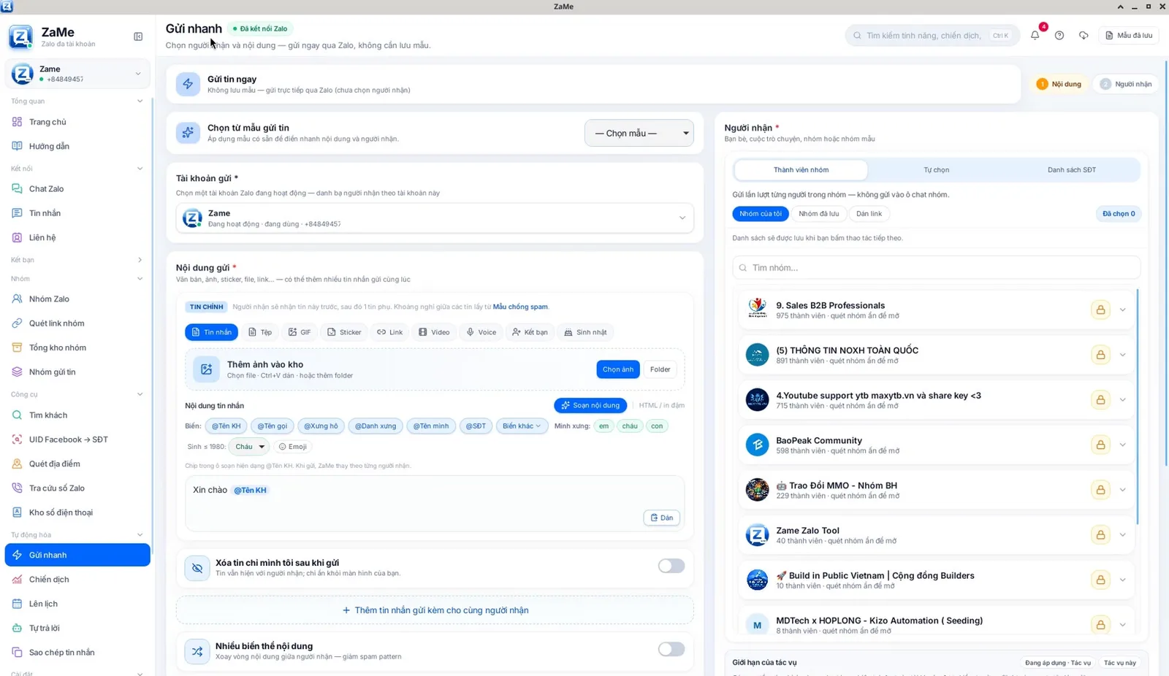Click the Tìm kiếm tính năng search box
The height and width of the screenshot is (676, 1169).
pyautogui.click(x=932, y=35)
